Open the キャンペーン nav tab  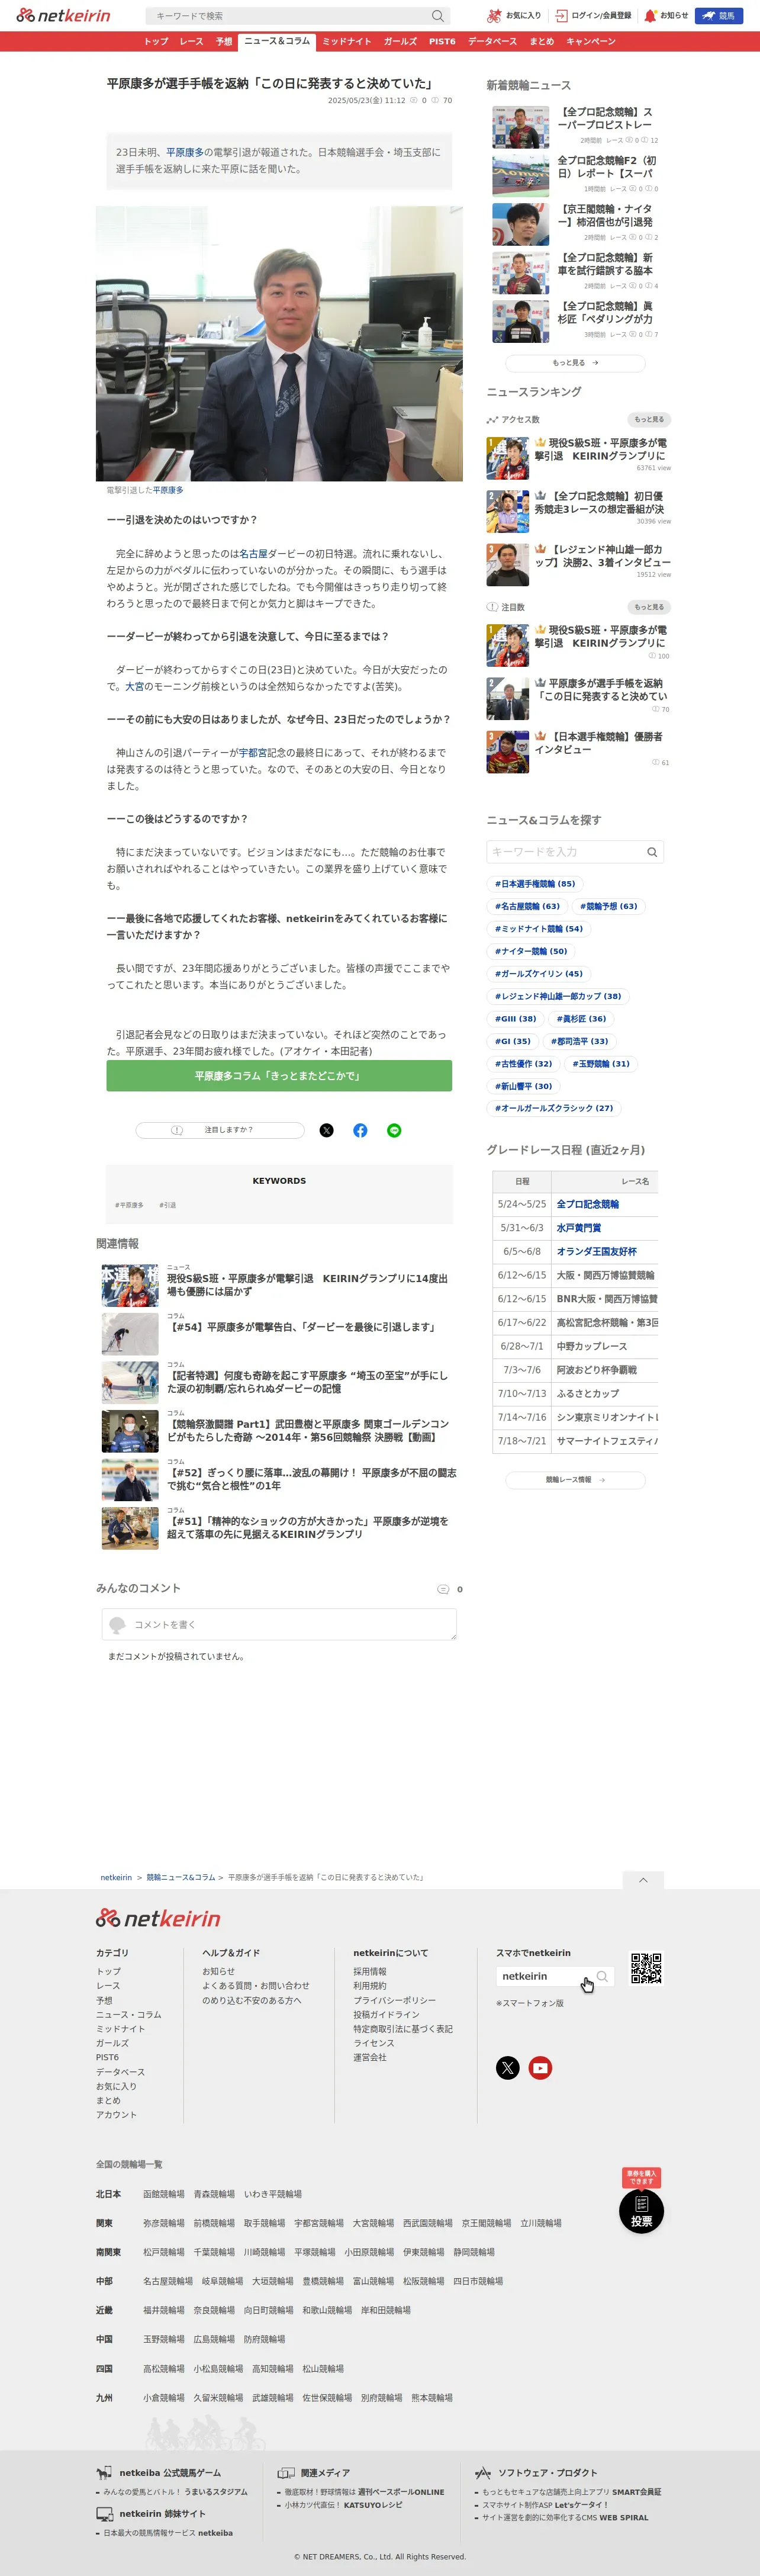(x=591, y=41)
